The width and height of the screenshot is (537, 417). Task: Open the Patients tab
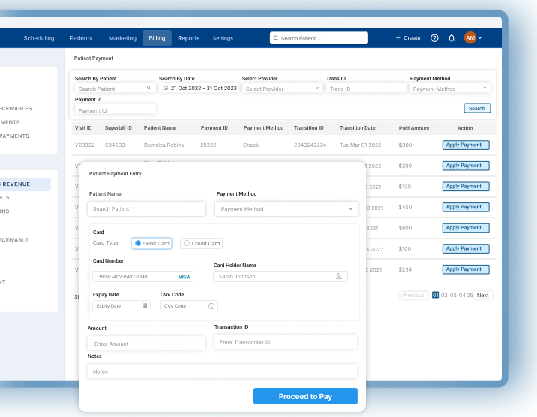pos(81,38)
